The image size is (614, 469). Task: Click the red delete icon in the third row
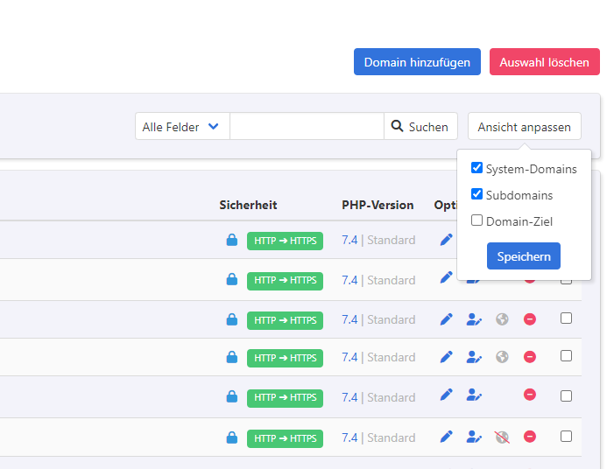(530, 319)
